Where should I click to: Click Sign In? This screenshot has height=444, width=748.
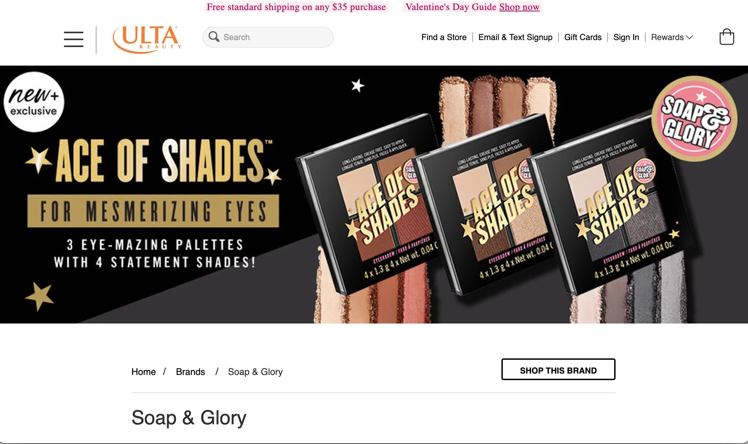(x=626, y=37)
